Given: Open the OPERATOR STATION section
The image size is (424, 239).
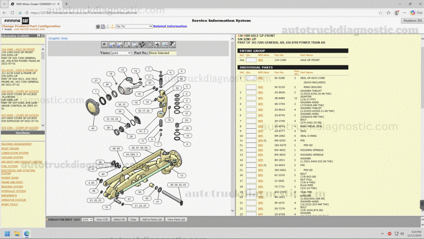Looking at the screenshot, I should [x=14, y=200].
